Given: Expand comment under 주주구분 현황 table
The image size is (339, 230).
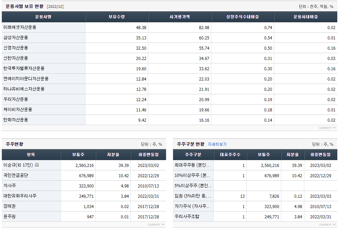Looking at the screenshot, I should (x=327, y=225).
